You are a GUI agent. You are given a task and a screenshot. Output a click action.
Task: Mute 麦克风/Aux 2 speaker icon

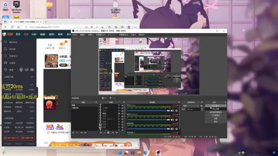click(172, 120)
